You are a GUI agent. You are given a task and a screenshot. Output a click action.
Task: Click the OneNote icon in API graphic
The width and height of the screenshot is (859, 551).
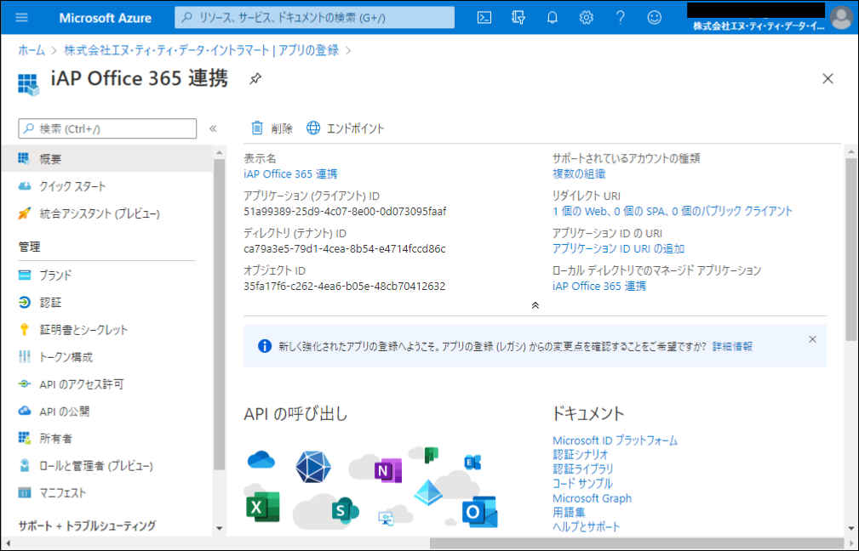pos(388,470)
